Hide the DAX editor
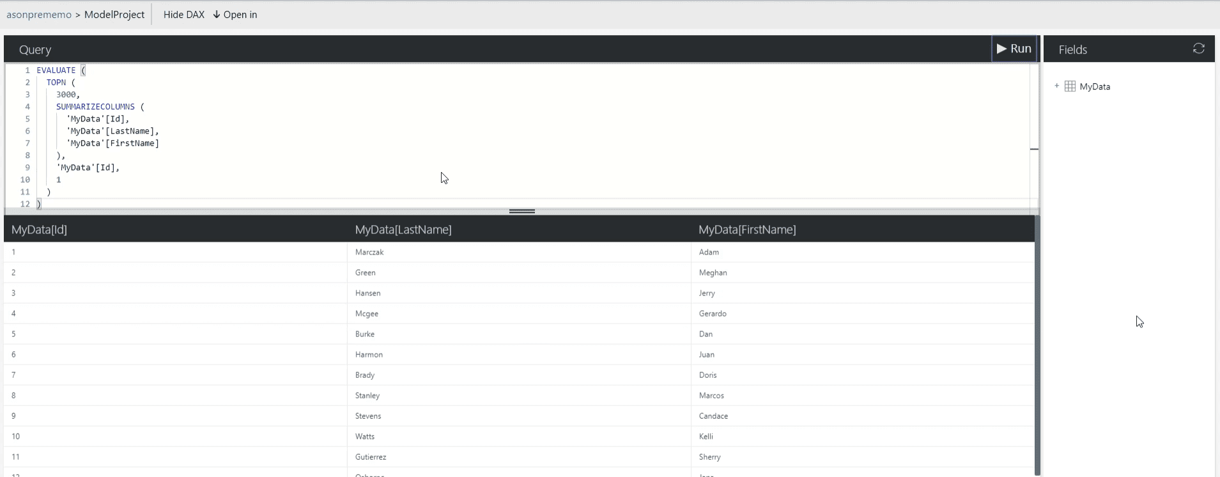 click(183, 15)
